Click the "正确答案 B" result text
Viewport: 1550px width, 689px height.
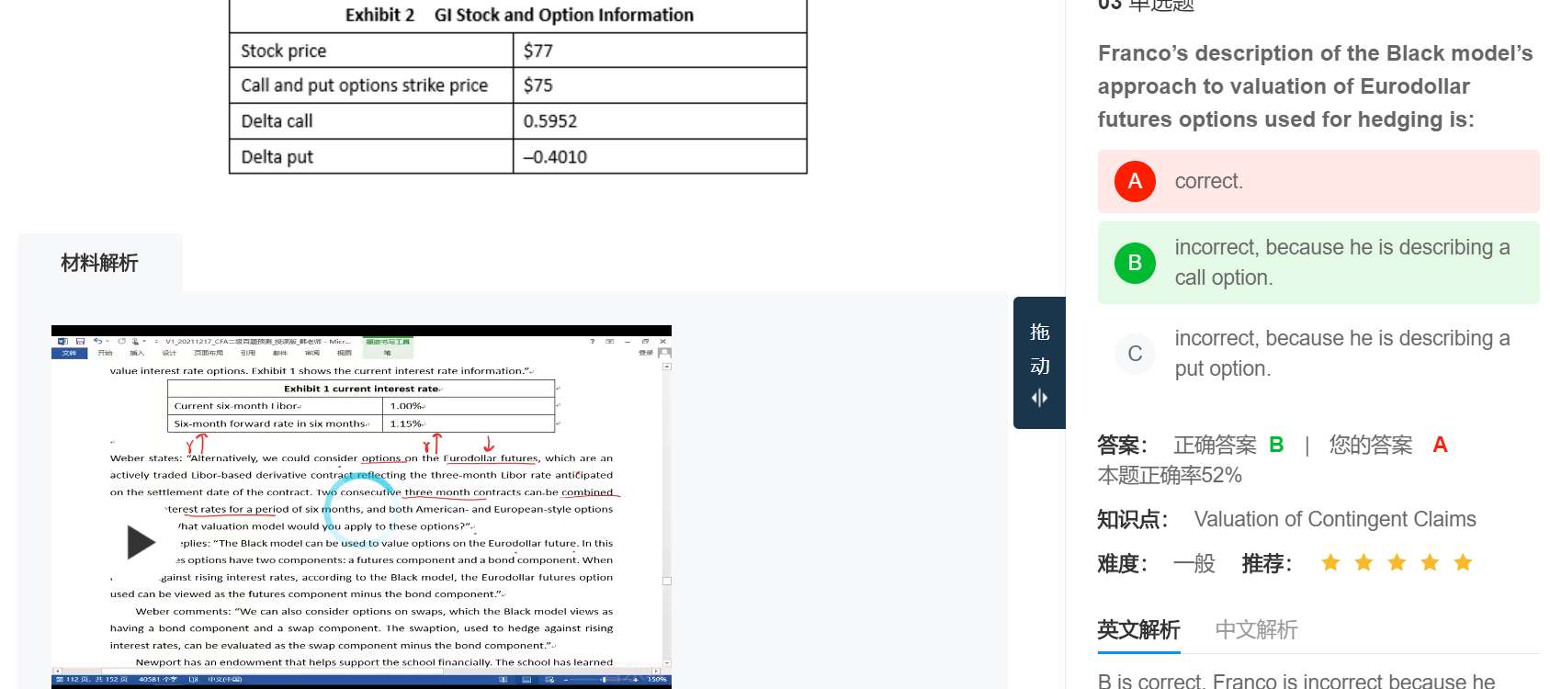click(1228, 446)
